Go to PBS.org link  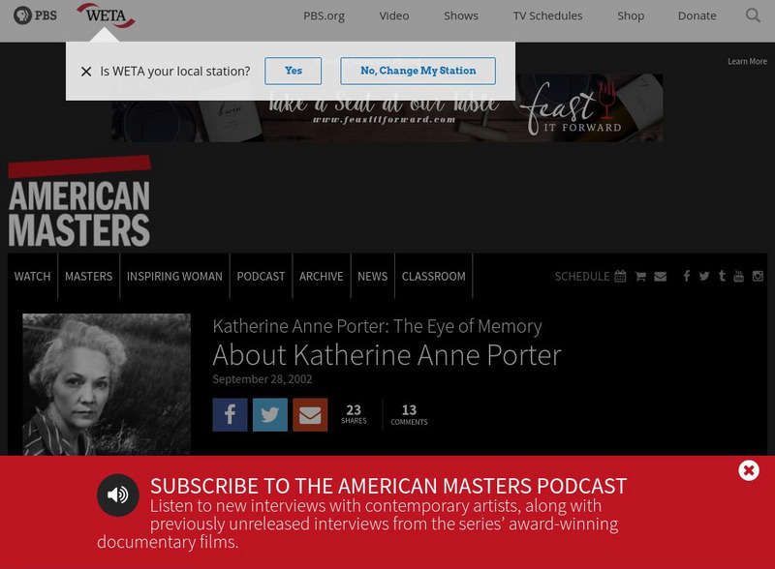click(324, 15)
